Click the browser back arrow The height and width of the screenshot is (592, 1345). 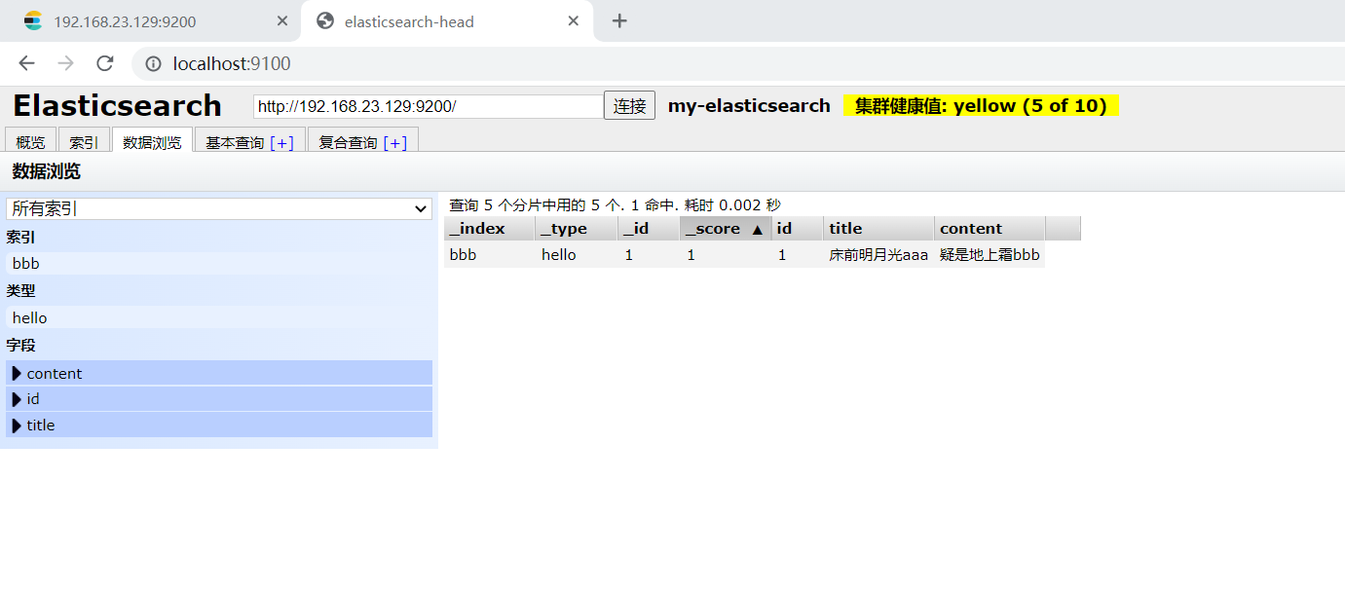(x=26, y=63)
